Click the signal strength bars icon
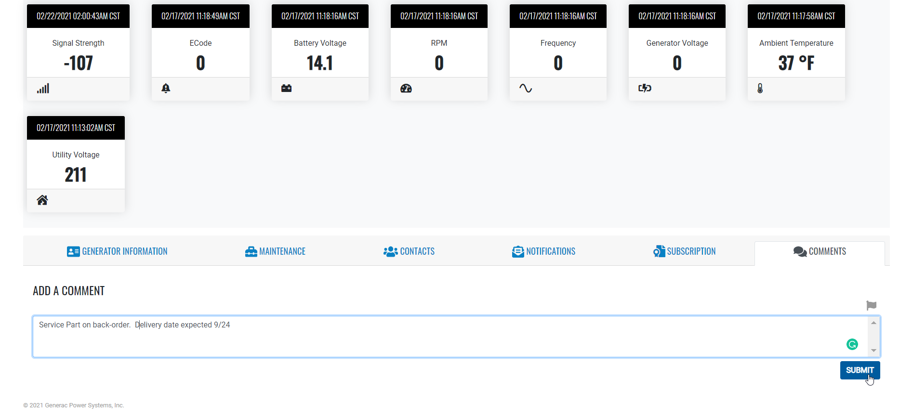Image resolution: width=913 pixels, height=417 pixels. [43, 89]
